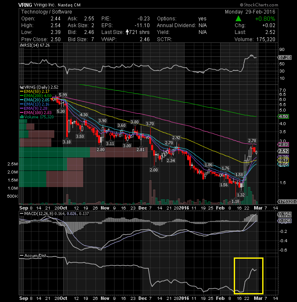Click the Accum/Dist indicator label
The height and width of the screenshot is (302, 297).
35,256
